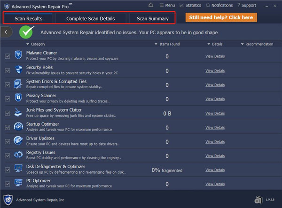282x208 pixels.
Task: Click the Startup Optimizer gauge icon
Action: tap(18, 126)
